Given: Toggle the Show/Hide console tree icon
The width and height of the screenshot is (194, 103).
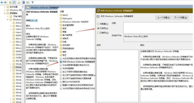Looking at the screenshot, I should tap(14, 2).
